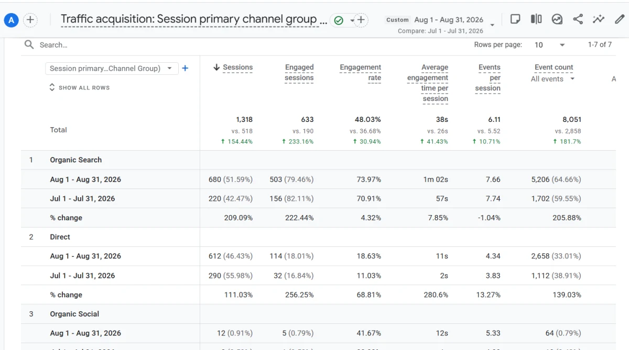Click Direct engagement time change 280.6%

[x=436, y=295]
